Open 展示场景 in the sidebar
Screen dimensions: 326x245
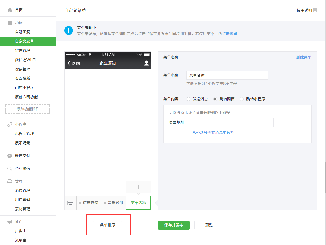point(22,143)
